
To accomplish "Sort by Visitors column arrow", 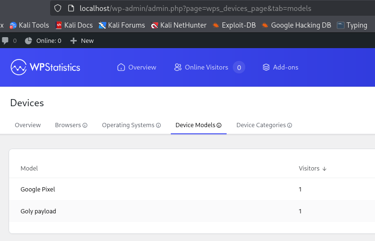I will coord(324,169).
